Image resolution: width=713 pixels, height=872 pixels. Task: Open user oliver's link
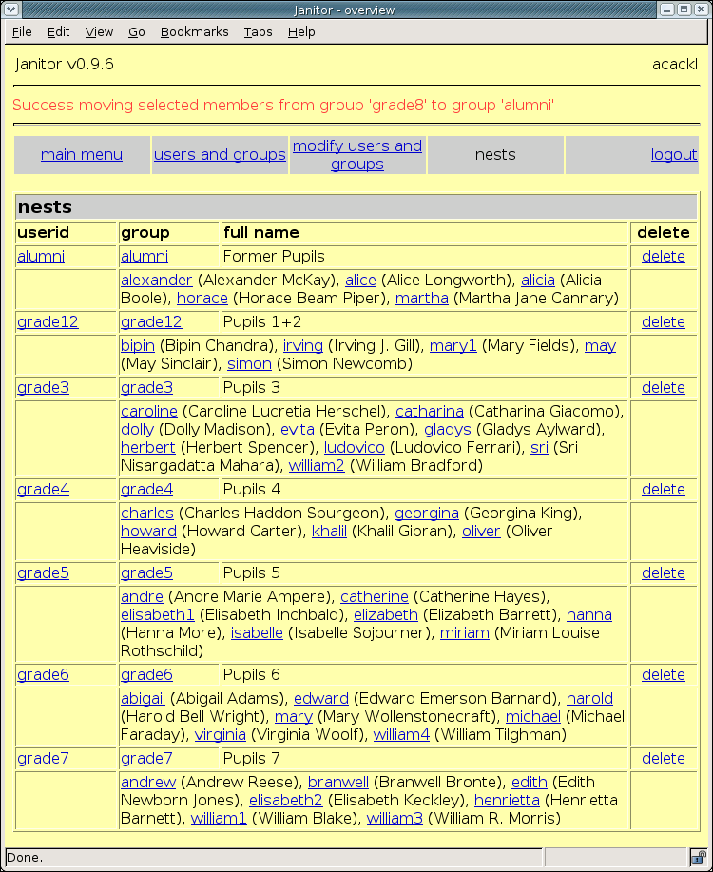coord(481,532)
